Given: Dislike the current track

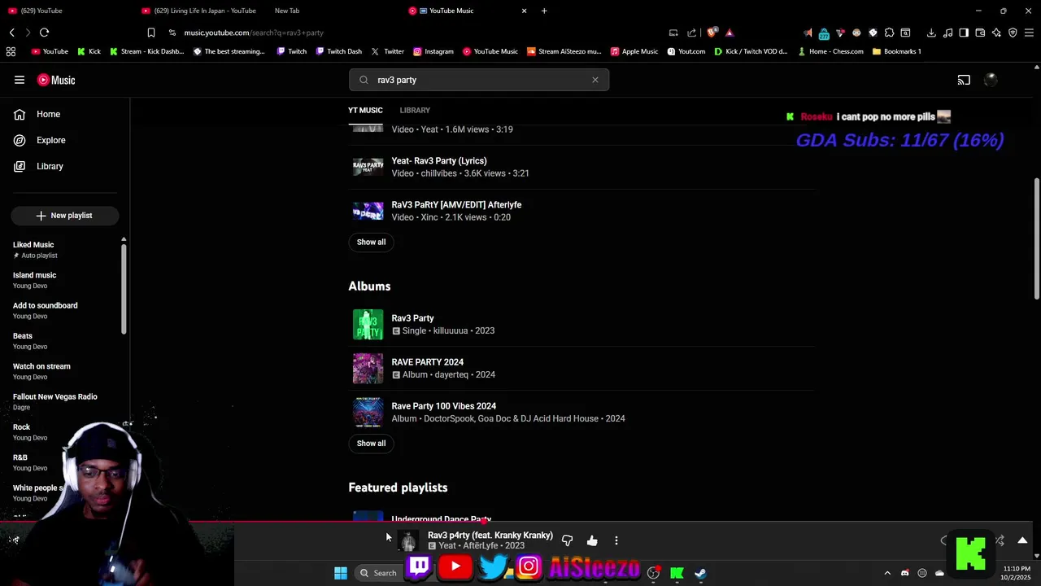Looking at the screenshot, I should click(567, 540).
